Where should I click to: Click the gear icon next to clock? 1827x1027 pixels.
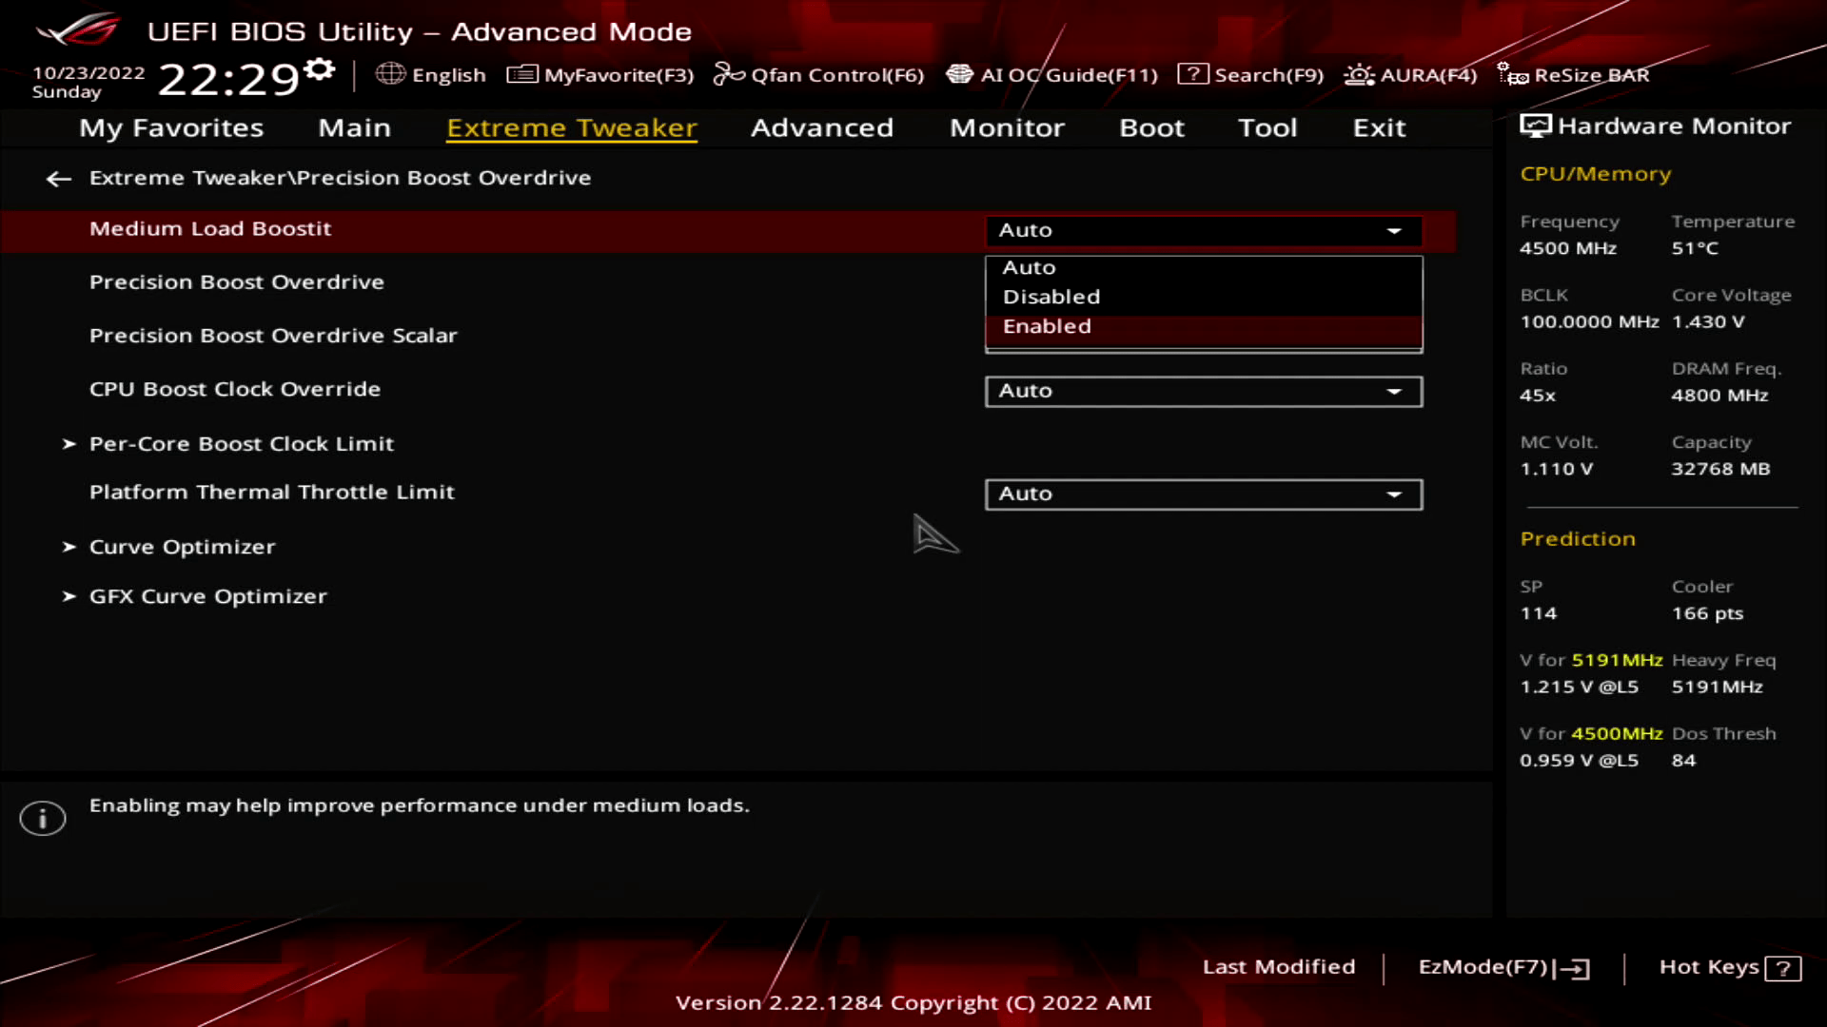pos(321,69)
